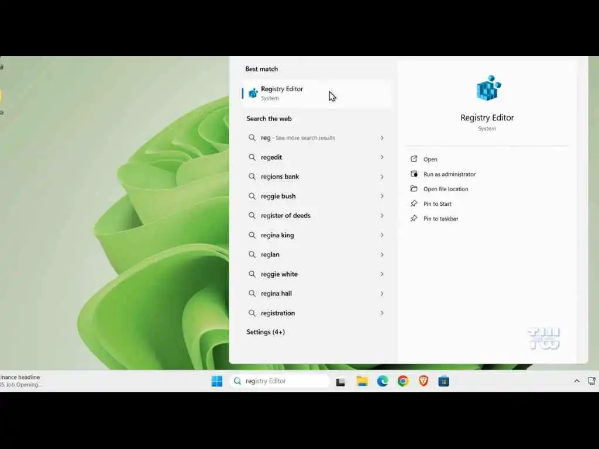The image size is (599, 449).
Task: Click the magnifier icon in taskbar search box
Action: [x=237, y=381]
